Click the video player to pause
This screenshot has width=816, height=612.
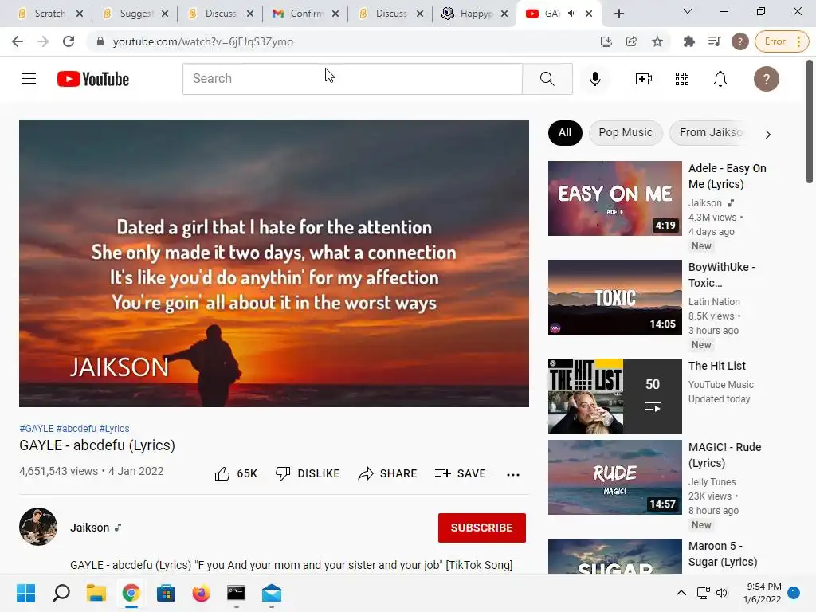274,263
